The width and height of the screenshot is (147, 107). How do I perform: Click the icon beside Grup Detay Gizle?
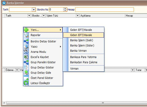[x=26, y=73]
